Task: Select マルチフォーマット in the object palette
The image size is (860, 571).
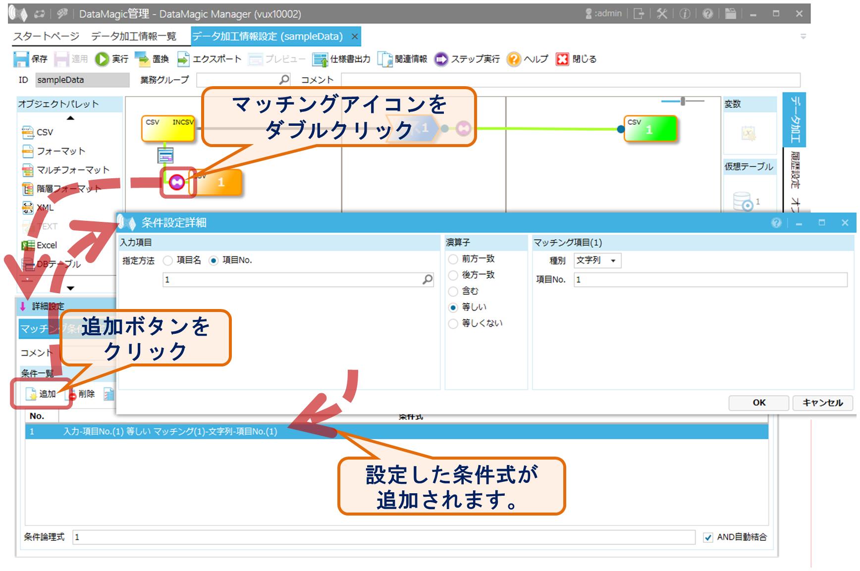Action: pyautogui.click(x=65, y=170)
